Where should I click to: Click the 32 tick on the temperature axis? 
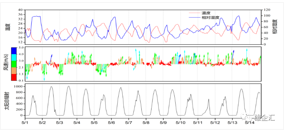click(x=21, y=19)
